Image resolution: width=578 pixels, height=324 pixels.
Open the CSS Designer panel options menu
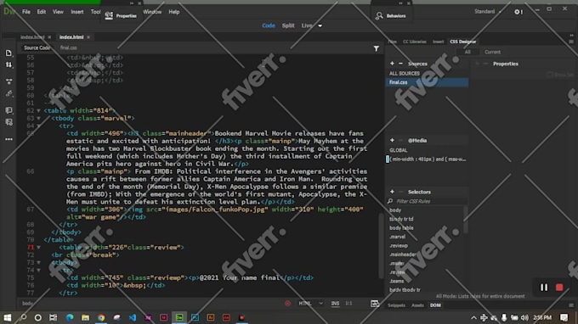[571, 42]
